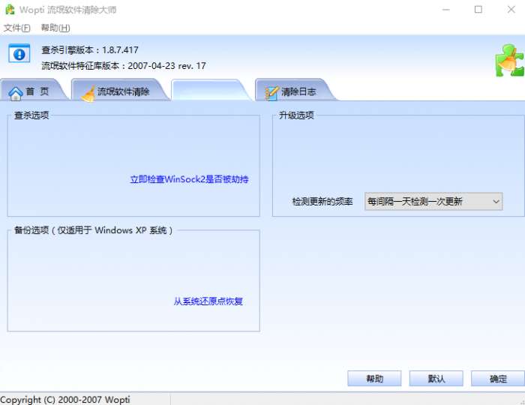This screenshot has height=405, width=525.
Task: Click the 默认 button
Action: click(x=436, y=379)
